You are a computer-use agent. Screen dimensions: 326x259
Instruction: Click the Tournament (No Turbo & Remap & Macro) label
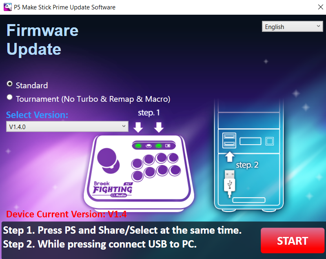pyautogui.click(x=93, y=99)
